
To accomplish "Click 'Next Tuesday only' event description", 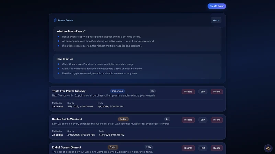I will (104, 95).
